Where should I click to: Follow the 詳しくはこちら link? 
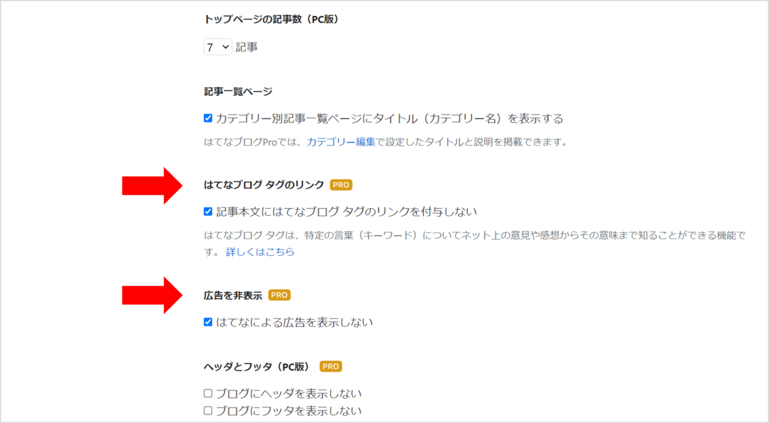tap(260, 252)
